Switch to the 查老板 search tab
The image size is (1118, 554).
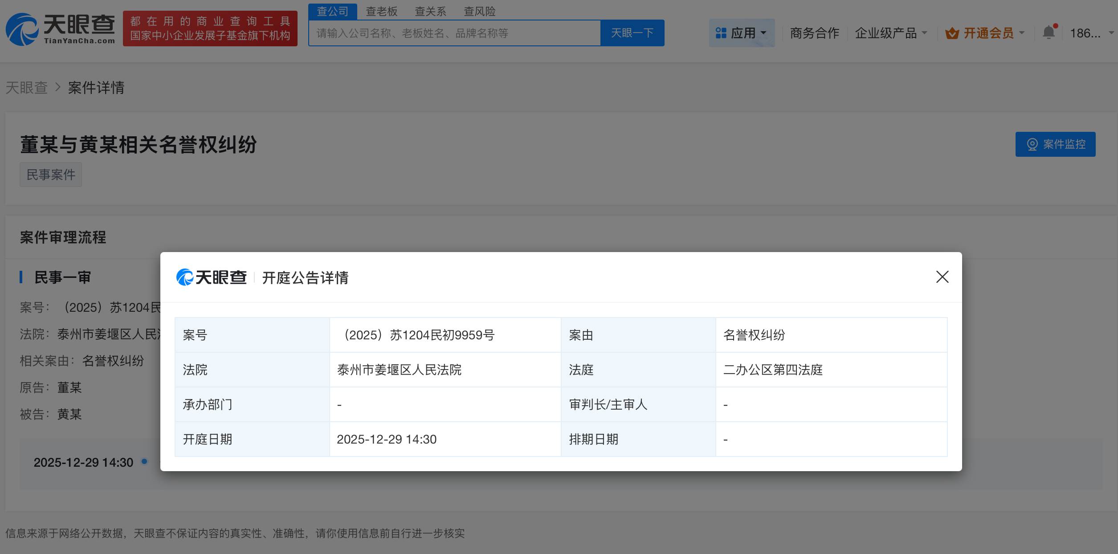[381, 11]
